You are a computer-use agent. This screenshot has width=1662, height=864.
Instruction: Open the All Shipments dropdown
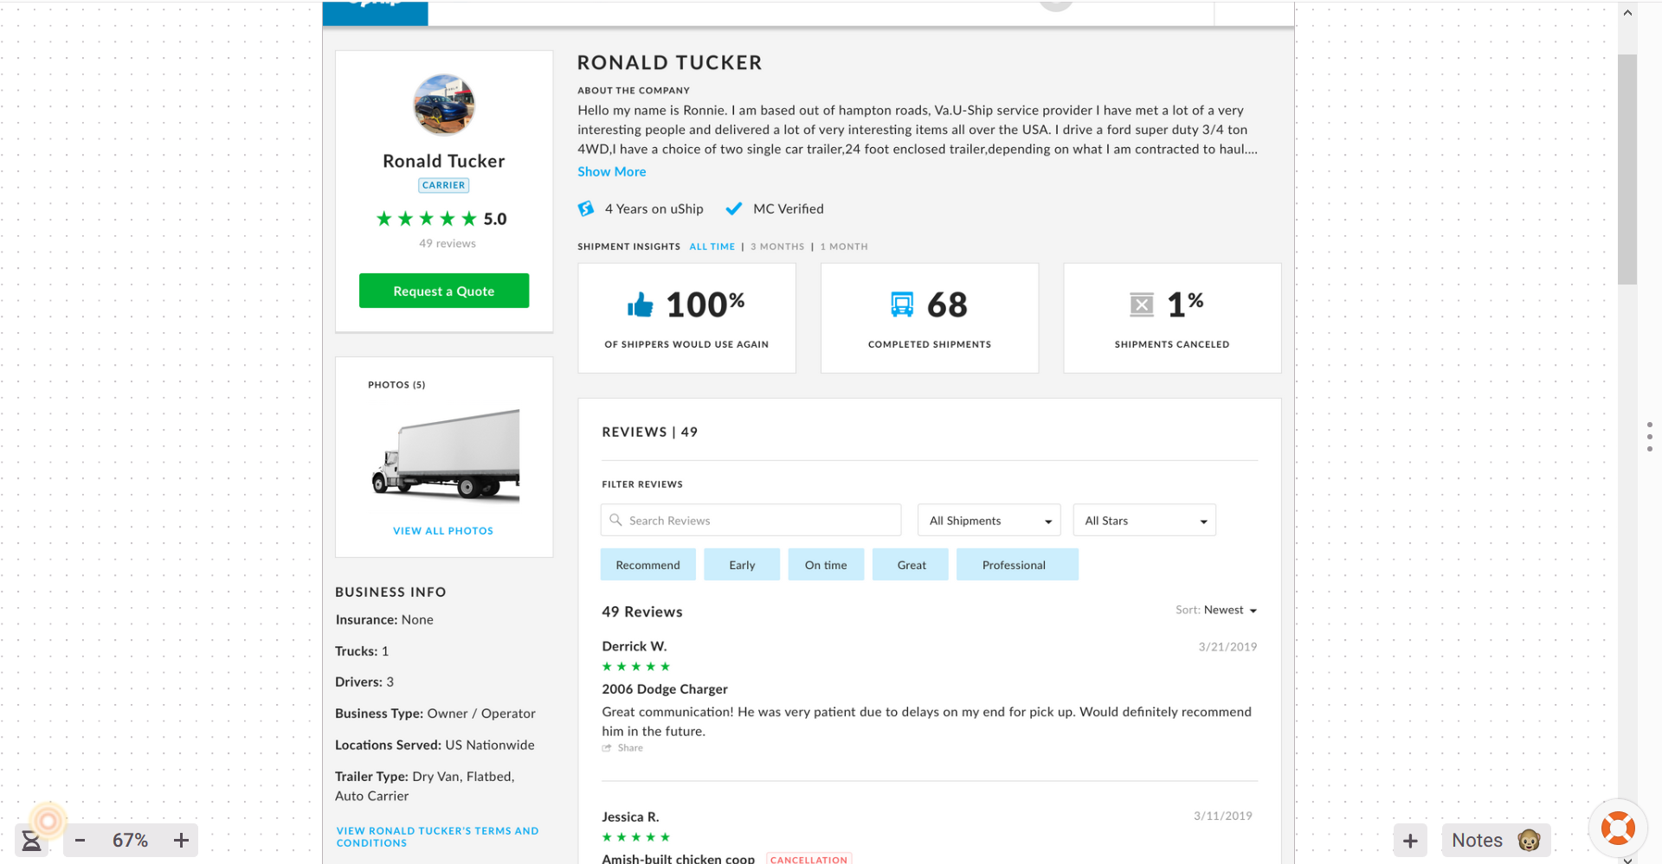point(989,520)
